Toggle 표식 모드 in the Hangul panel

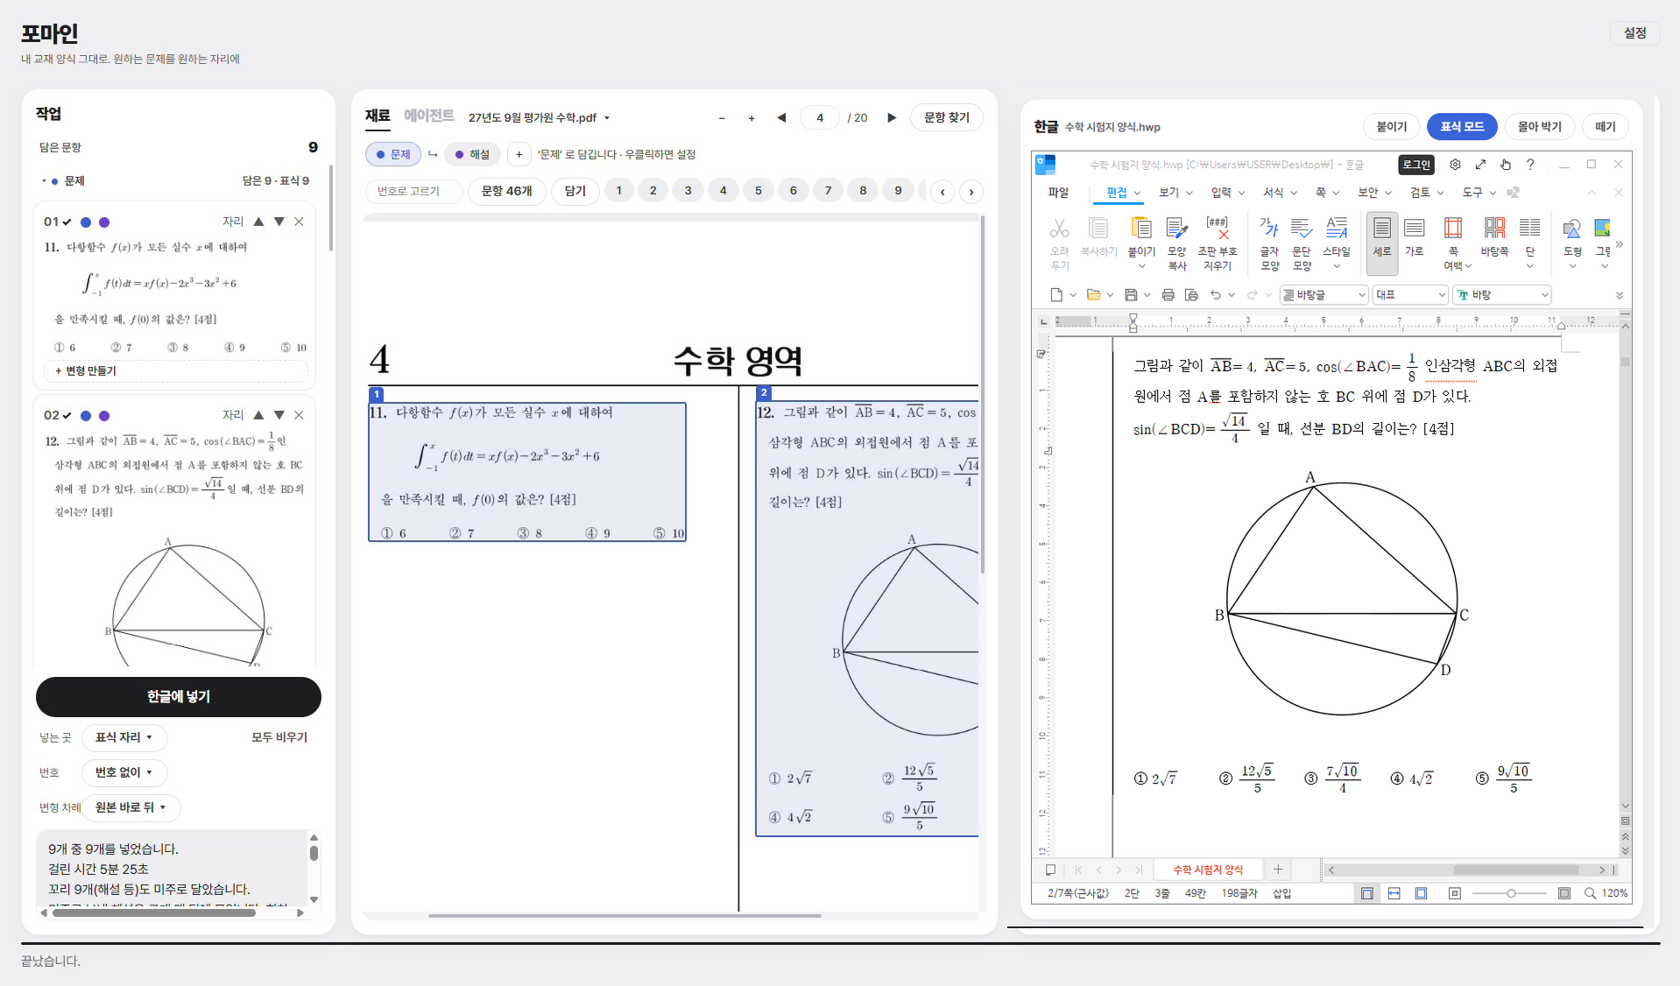(1462, 127)
